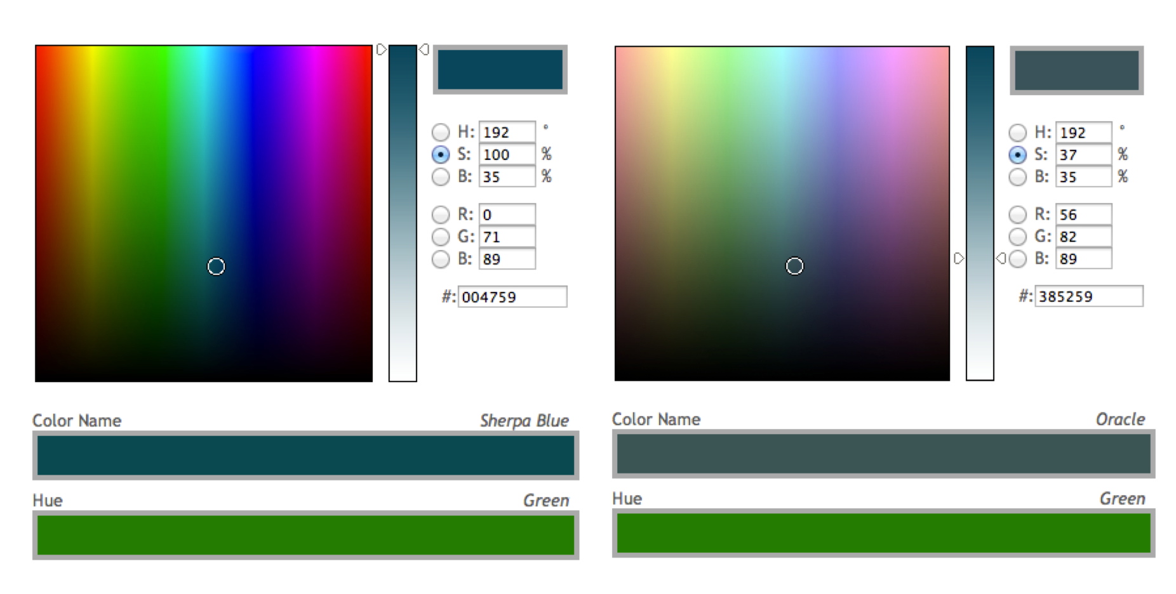Click the saturation field showing 100
Screen dimensions: 1176x594
(507, 154)
